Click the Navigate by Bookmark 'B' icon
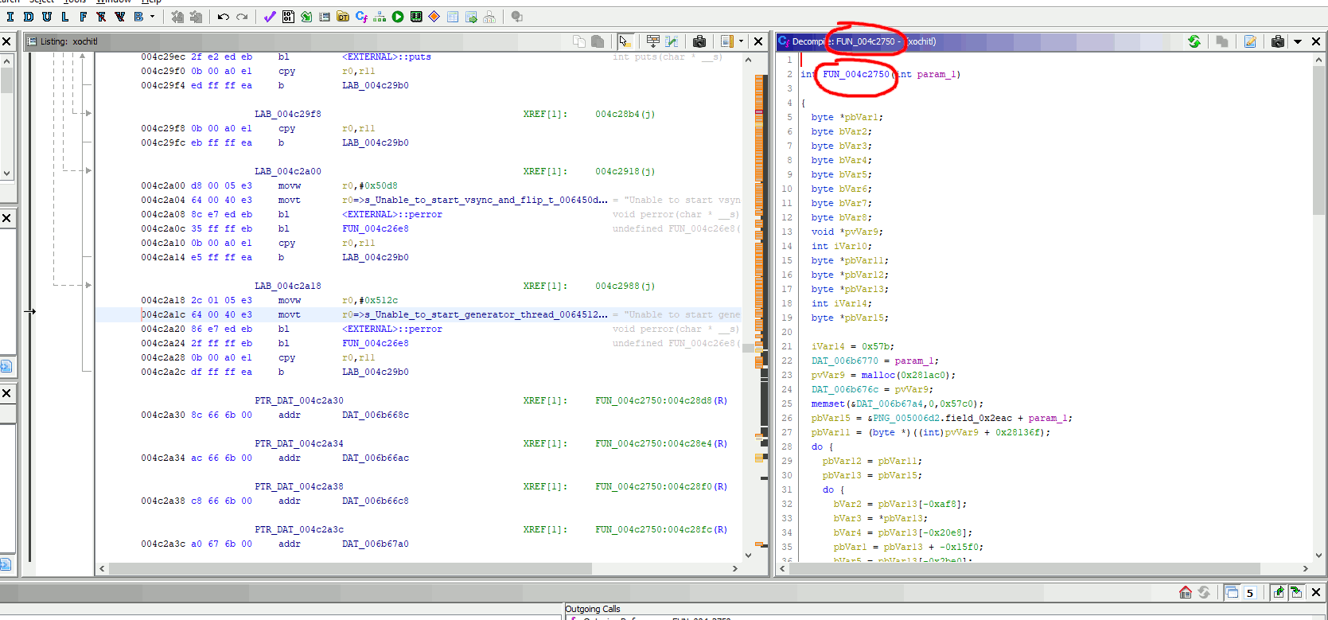This screenshot has width=1328, height=620. [138, 17]
